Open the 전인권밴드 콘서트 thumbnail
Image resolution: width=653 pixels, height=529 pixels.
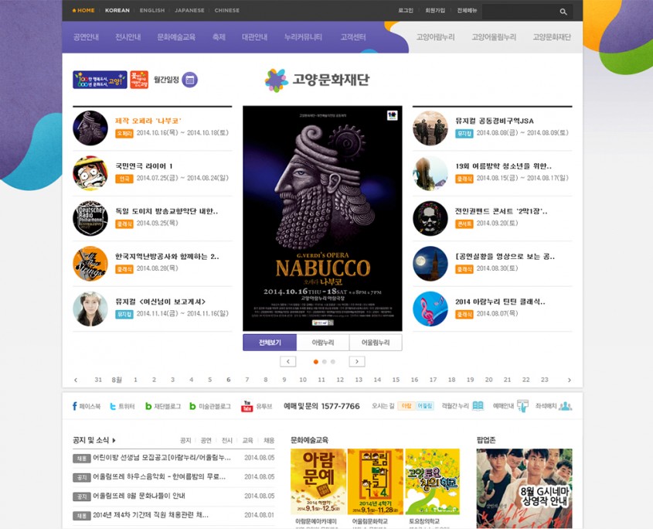430,218
